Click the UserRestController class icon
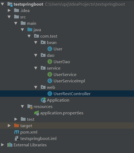Image resolution: width=134 pixels, height=153 pixels. click(x=50, y=94)
